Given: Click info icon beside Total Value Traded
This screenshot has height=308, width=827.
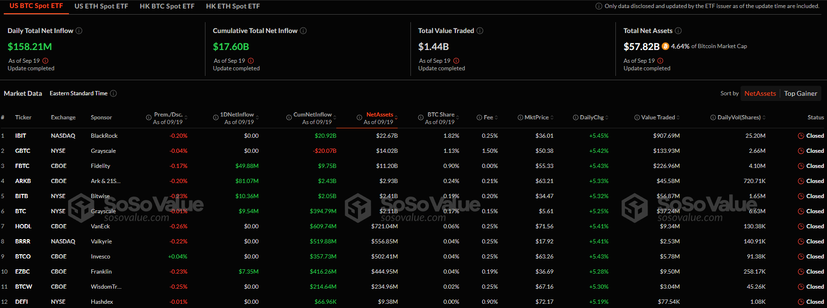Looking at the screenshot, I should [x=480, y=31].
